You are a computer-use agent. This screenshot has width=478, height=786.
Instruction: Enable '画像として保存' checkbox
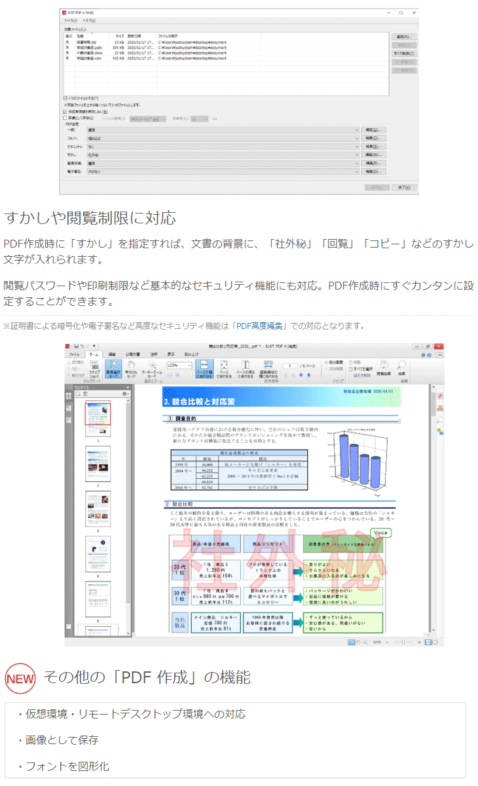[x=65, y=119]
